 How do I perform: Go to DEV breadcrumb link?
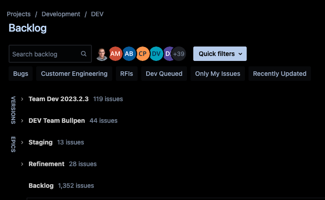pyautogui.click(x=97, y=14)
